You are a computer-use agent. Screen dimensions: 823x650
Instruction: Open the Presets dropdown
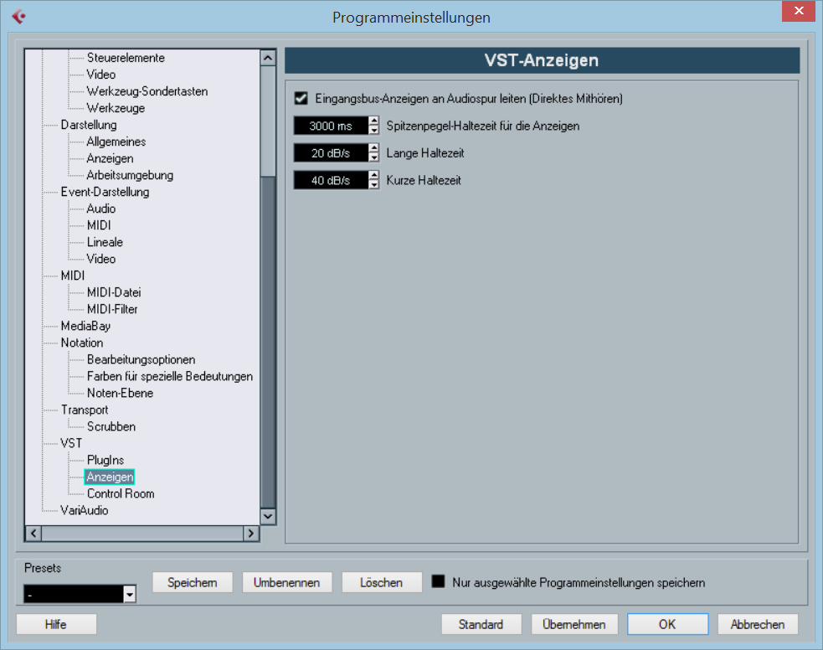[x=129, y=595]
